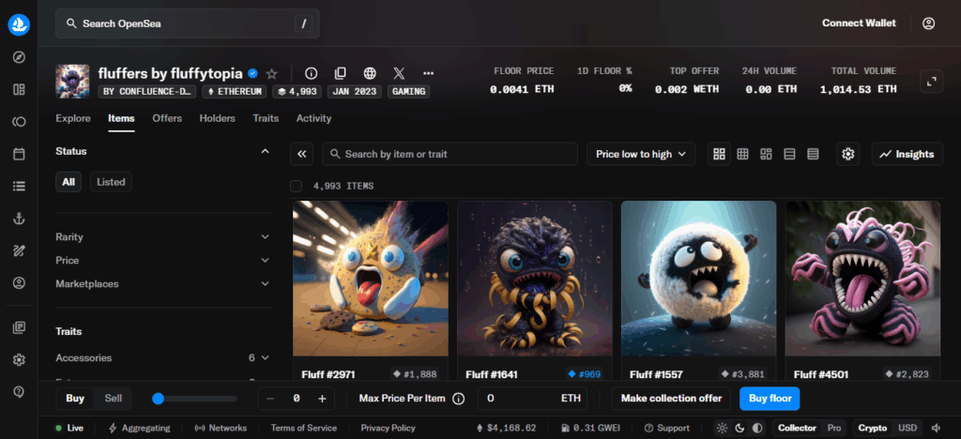Viewport: 961px width, 439px height.
Task: Open the Studio pencil icon in sidebar
Action: point(19,250)
